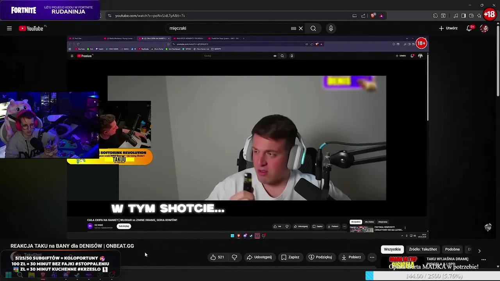
Task: Click the Utwórz create button
Action: click(x=448, y=28)
